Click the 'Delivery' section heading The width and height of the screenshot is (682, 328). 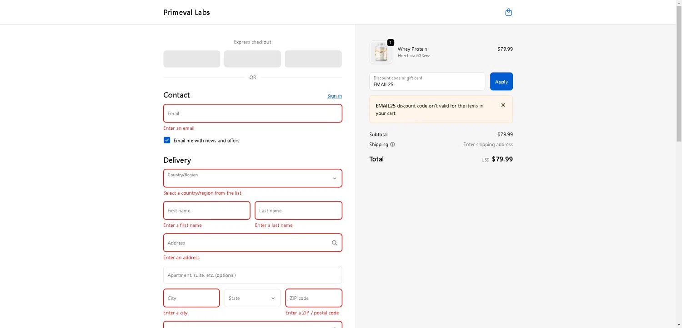point(177,160)
